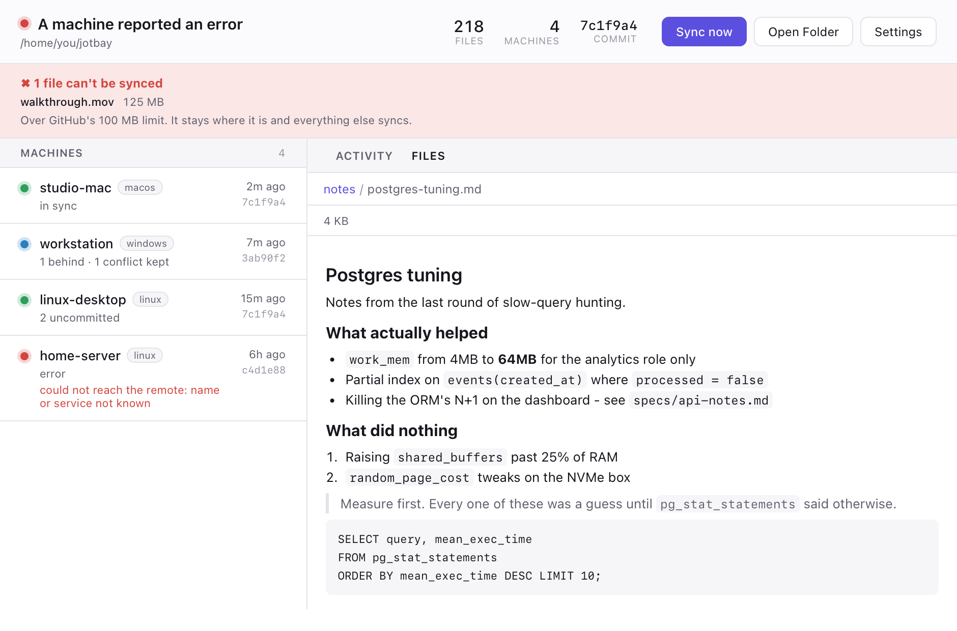Click '2 uncommitted' status text
The image size is (957, 631).
[x=80, y=318]
